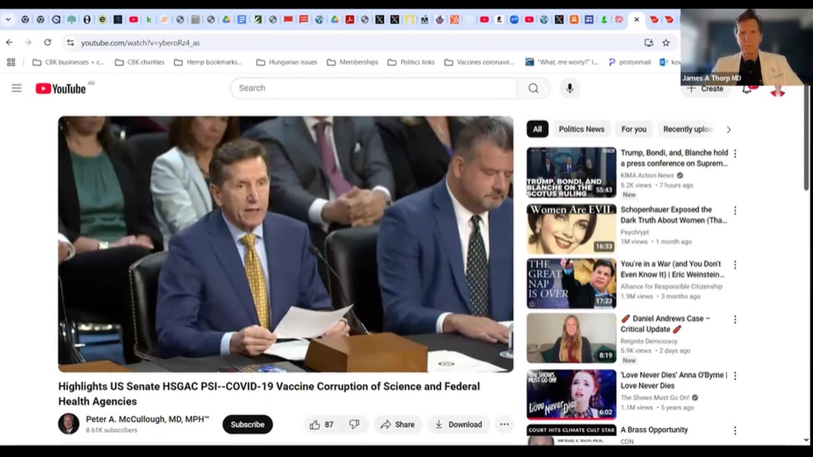Open options menu for Eric Weinstein video
The height and width of the screenshot is (457, 813).
coord(735,265)
